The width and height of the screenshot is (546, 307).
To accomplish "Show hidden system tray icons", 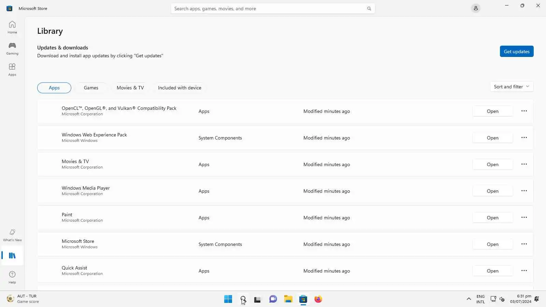I will pos(469,299).
